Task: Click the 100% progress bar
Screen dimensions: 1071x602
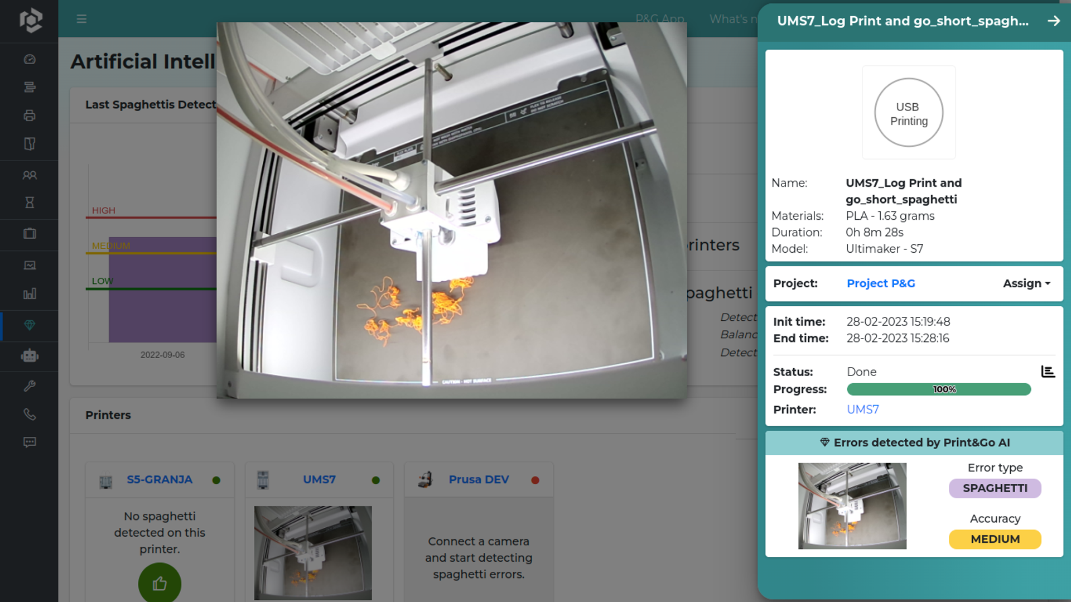Action: [939, 389]
